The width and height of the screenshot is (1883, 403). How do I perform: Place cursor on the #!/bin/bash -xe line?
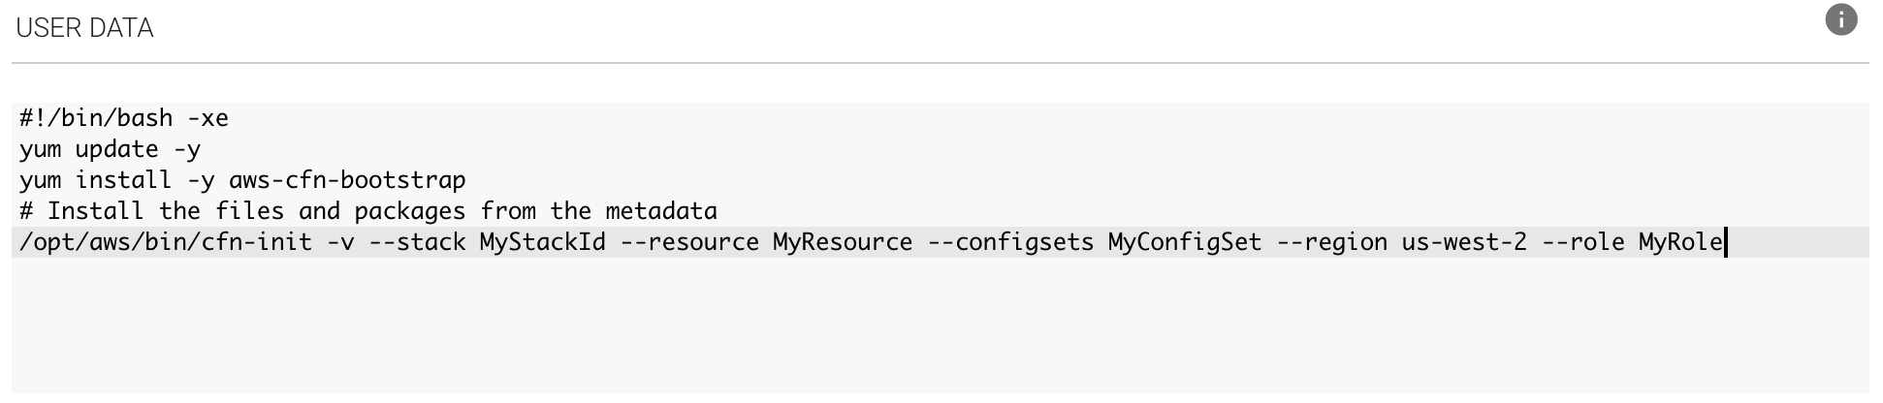coord(124,118)
